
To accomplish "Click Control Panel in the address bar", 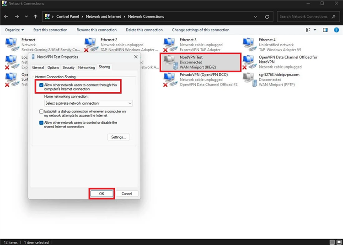I will (68, 16).
